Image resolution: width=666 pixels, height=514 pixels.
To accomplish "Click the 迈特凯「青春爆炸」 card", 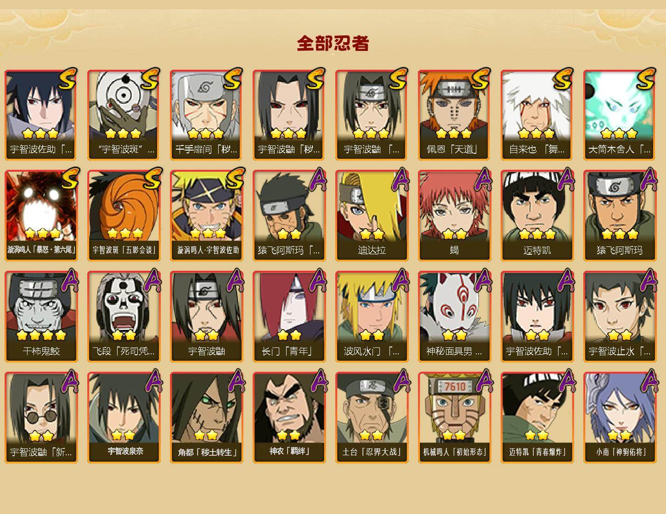I will point(536,417).
